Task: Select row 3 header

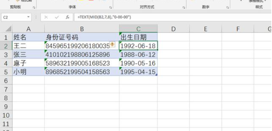Action: pyautogui.click(x=6, y=55)
